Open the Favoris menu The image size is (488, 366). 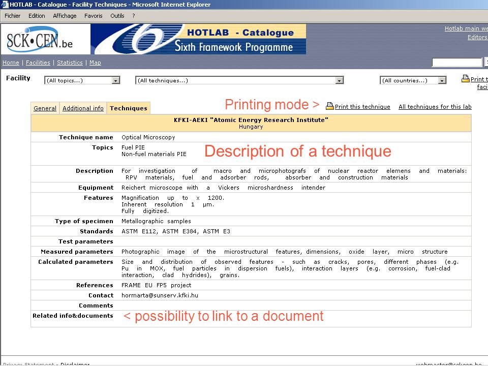pos(94,16)
